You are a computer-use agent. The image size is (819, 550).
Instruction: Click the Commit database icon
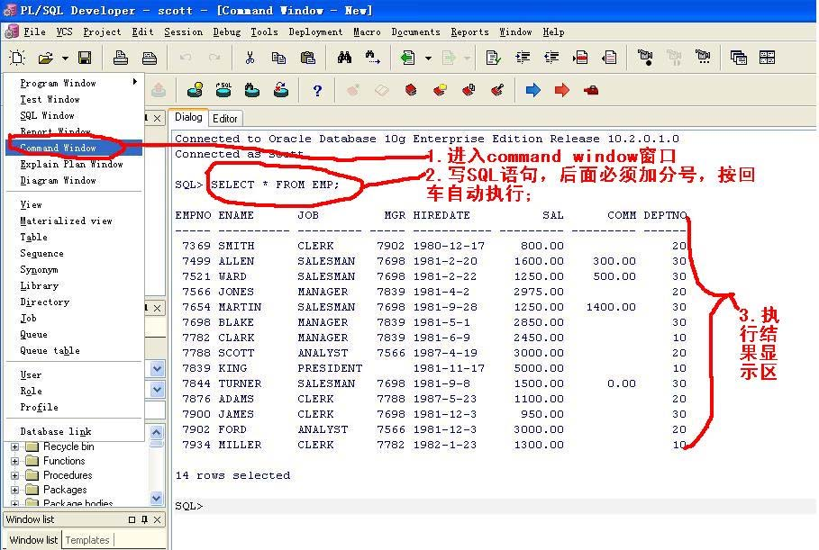click(x=196, y=90)
